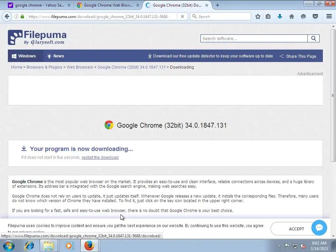Viewport: 336px width, 252px height.
Task: Show hidden tray icons arrow
Action: click(x=279, y=246)
